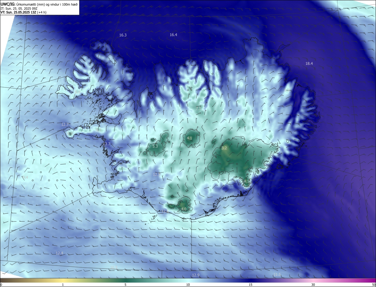Click the 7.1 value label
This screenshot has width=376, height=287.
tap(199, 108)
